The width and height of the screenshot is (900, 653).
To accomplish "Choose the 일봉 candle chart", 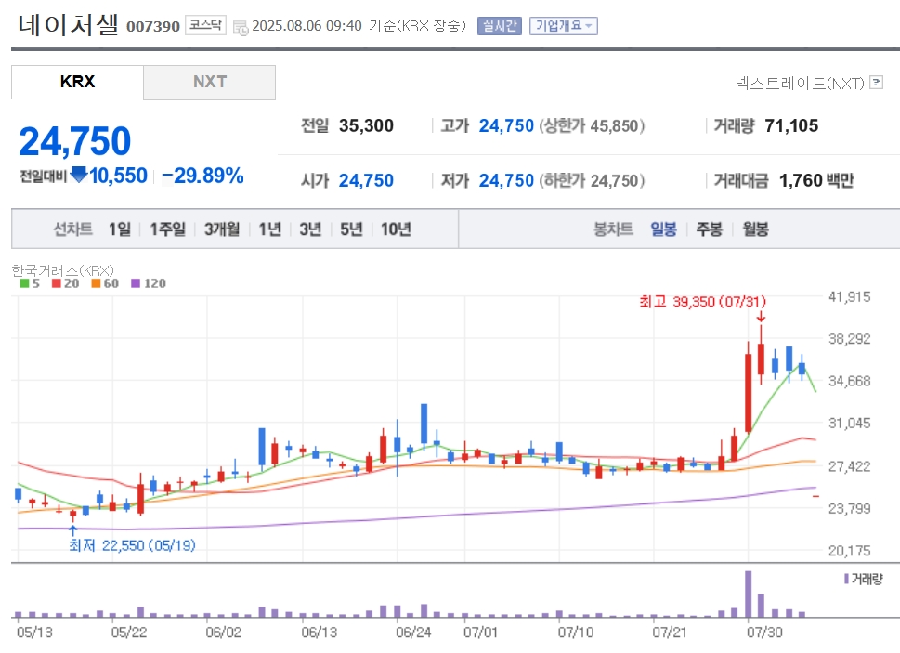I will coord(663,229).
